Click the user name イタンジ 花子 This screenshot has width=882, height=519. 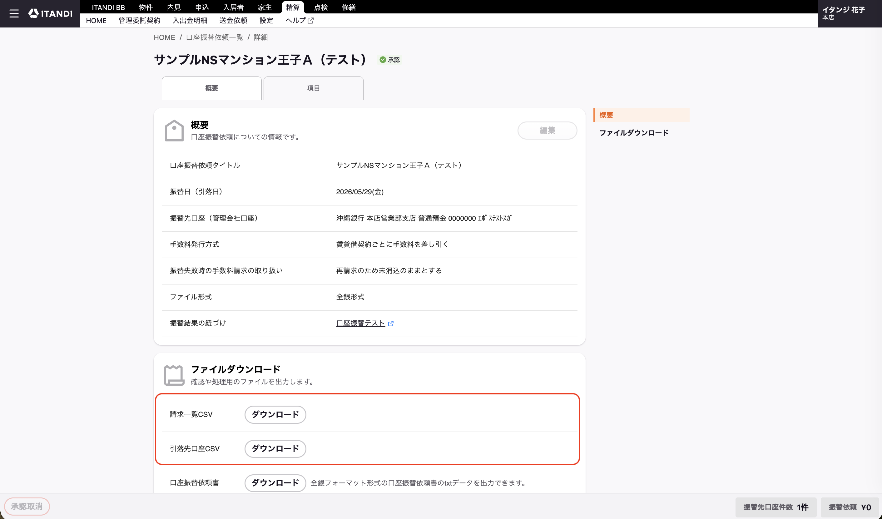click(x=844, y=10)
